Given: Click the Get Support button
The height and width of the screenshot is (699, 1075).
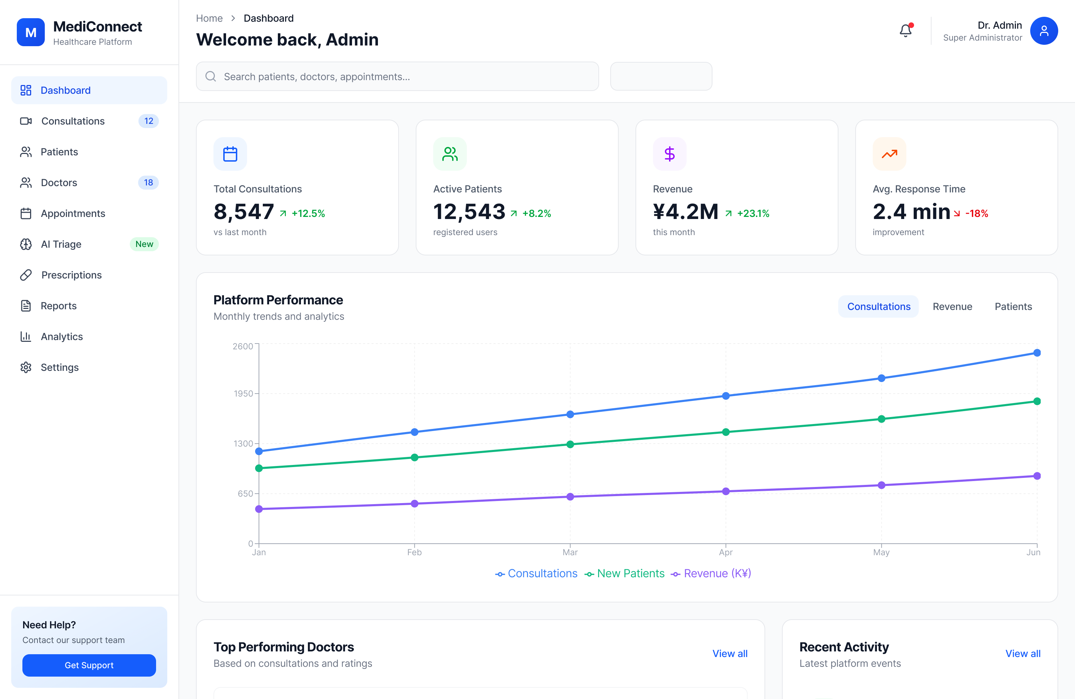Looking at the screenshot, I should [x=89, y=665].
